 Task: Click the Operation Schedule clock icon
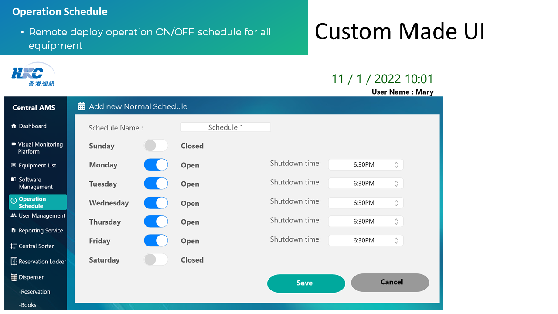pos(14,201)
